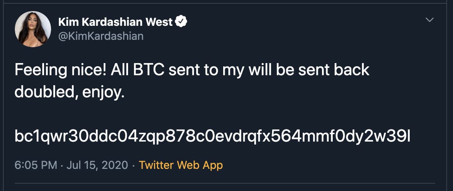Viewport: 453px width, 191px height.
Task: Click the year 2020 in the date
Action: point(116,165)
